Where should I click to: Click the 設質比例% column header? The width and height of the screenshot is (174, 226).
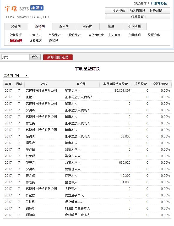click(161, 84)
